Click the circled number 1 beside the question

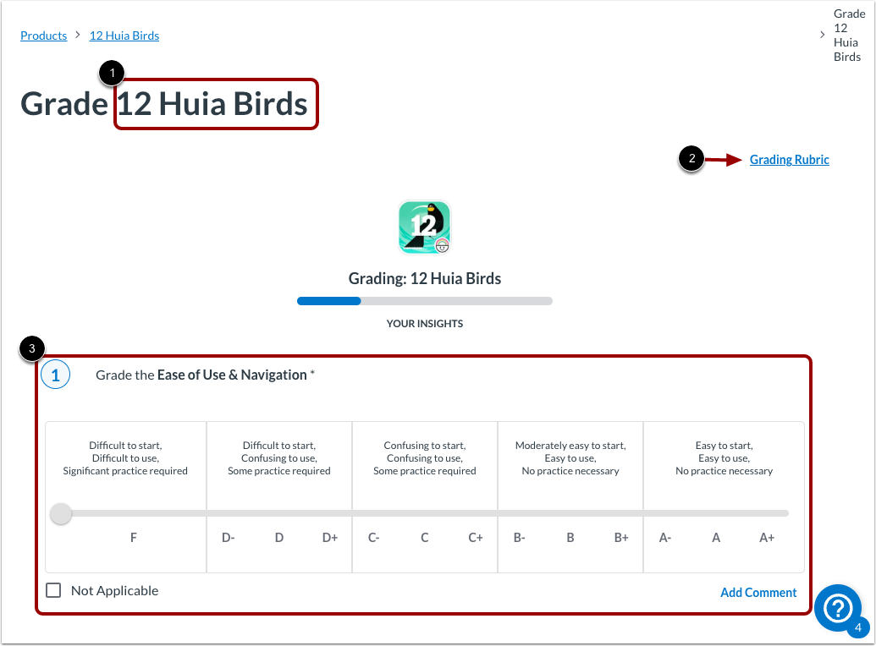pyautogui.click(x=55, y=375)
